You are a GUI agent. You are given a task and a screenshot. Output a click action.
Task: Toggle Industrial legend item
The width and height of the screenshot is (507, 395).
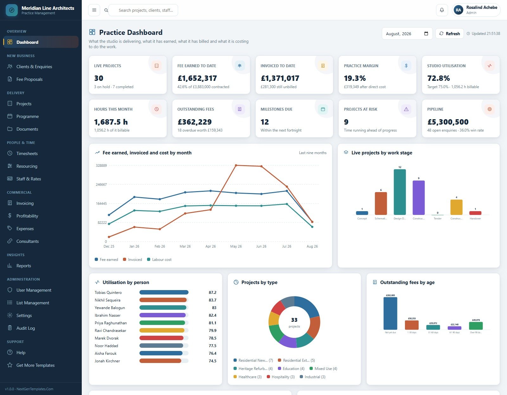[x=312, y=377]
